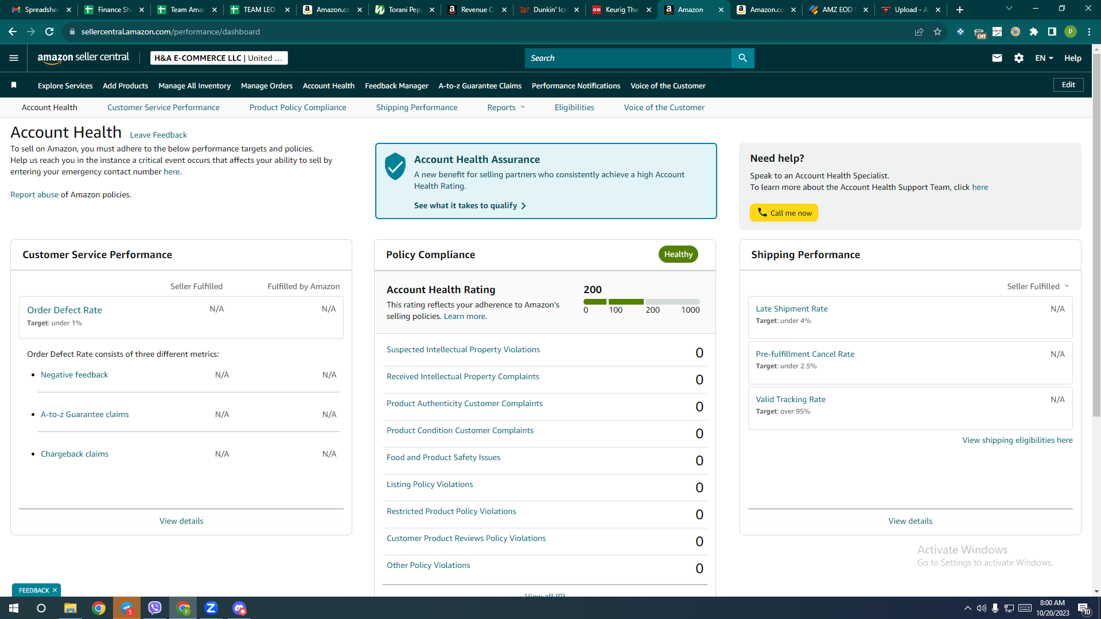Reload the page with refresh icon

tap(49, 32)
